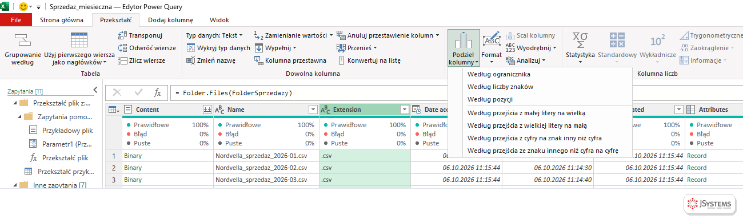Cancel the formula edit (X)

pos(117,92)
